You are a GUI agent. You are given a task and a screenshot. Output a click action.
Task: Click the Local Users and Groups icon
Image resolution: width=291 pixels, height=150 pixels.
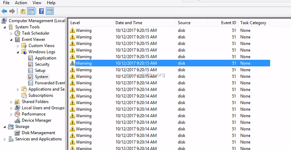[x=17, y=108]
